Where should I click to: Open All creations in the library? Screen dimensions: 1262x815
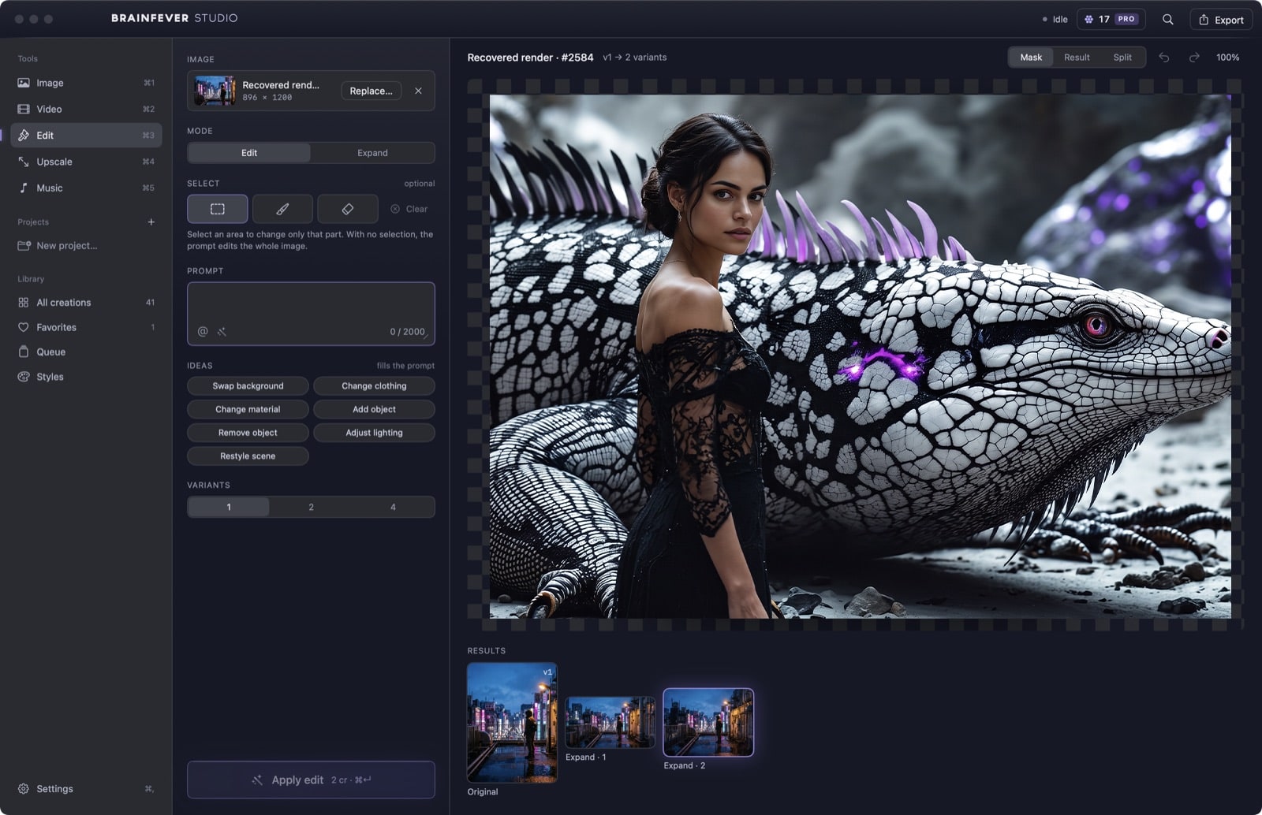pos(86,303)
